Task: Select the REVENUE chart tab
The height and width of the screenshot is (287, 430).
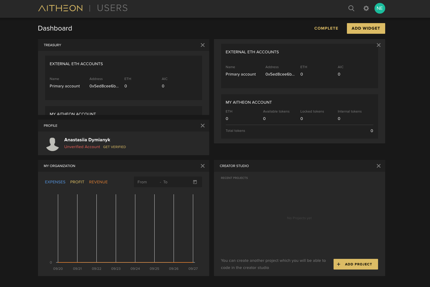Action: [x=98, y=182]
